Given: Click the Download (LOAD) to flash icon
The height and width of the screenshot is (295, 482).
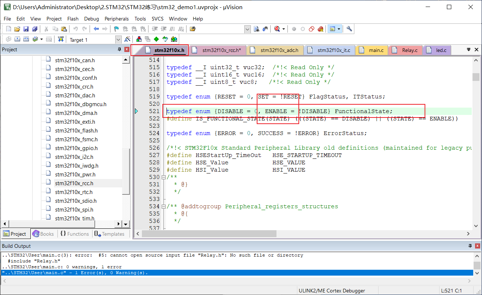Looking at the screenshot, I should click(x=61, y=39).
